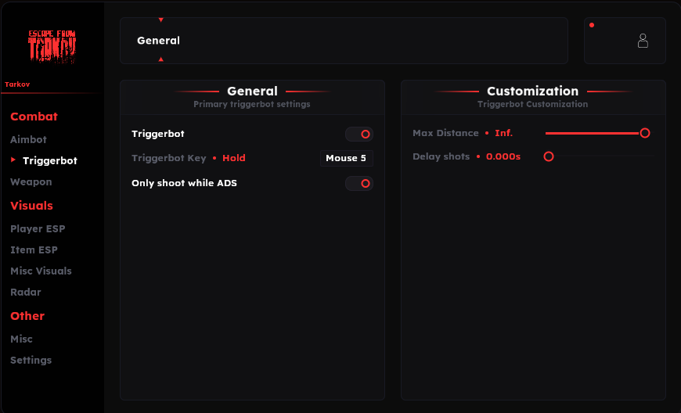The height and width of the screenshot is (413, 681).
Task: Go to Player ESP page
Action: point(38,228)
